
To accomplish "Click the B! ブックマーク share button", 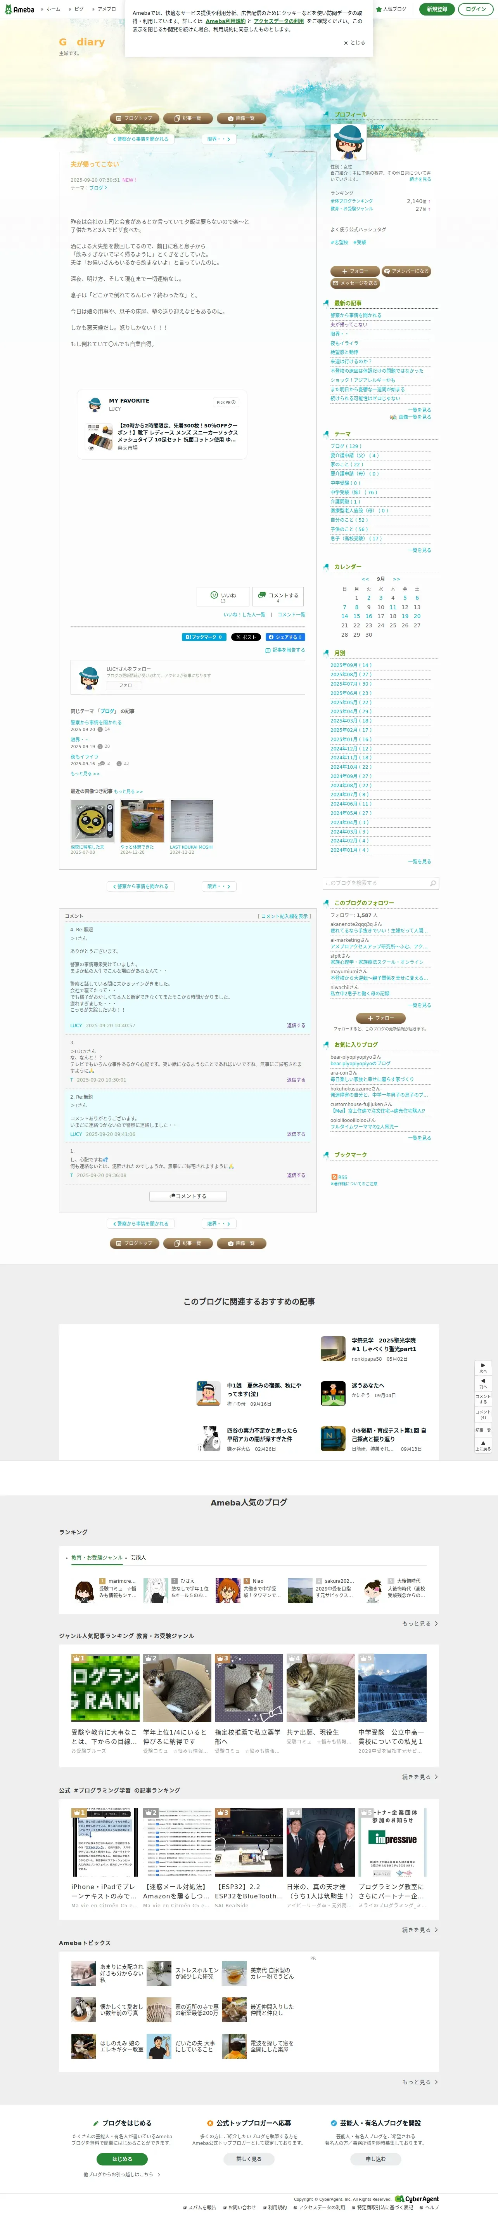I will click(x=204, y=637).
